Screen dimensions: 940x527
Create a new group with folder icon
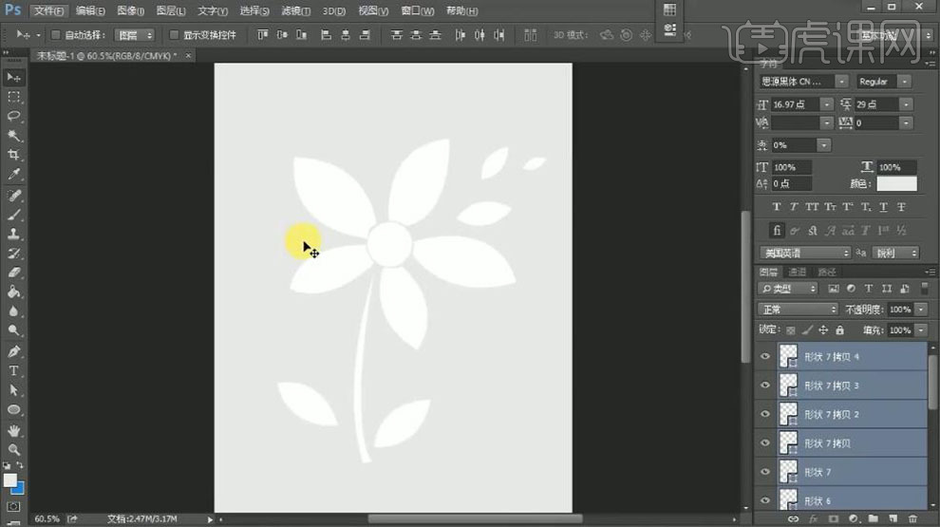coord(873,519)
